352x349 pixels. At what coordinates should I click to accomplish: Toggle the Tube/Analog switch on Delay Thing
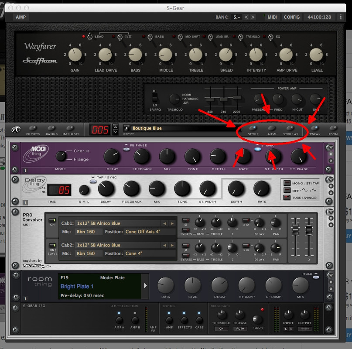click(287, 198)
